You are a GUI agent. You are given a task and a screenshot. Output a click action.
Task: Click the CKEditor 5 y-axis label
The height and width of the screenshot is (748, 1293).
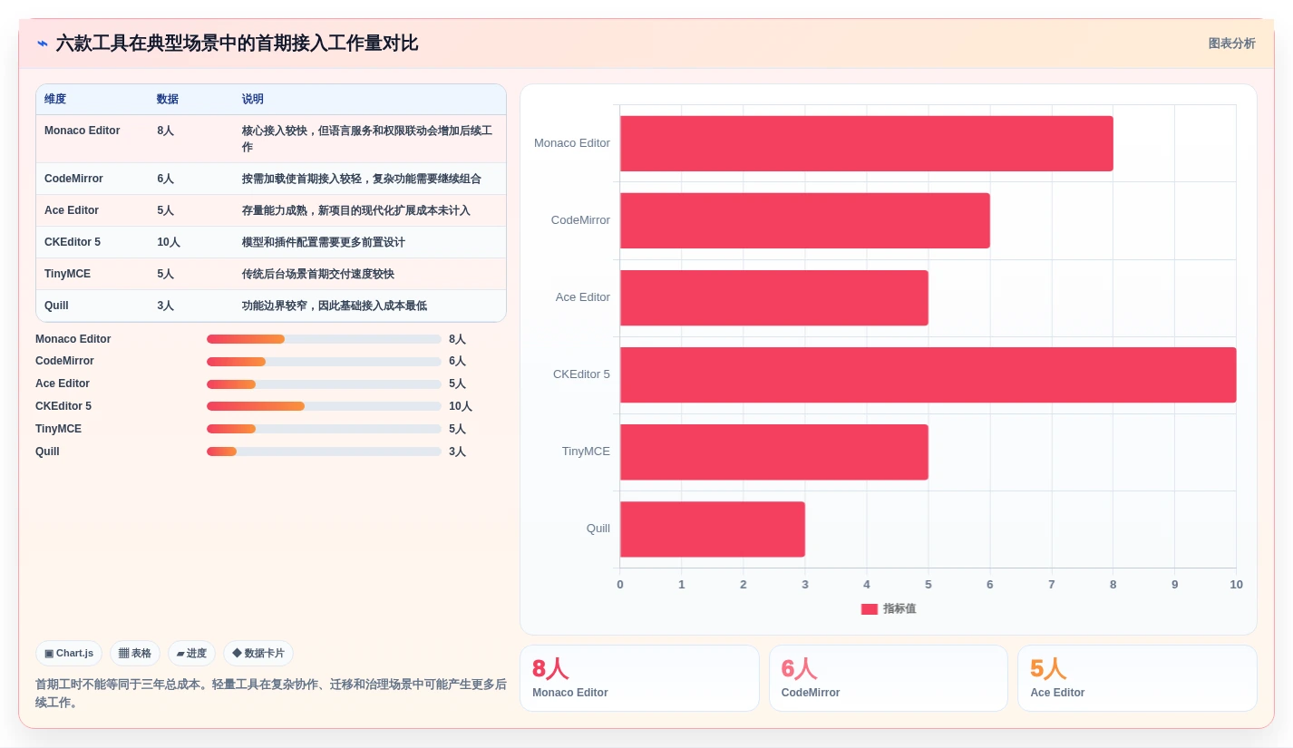click(x=581, y=374)
